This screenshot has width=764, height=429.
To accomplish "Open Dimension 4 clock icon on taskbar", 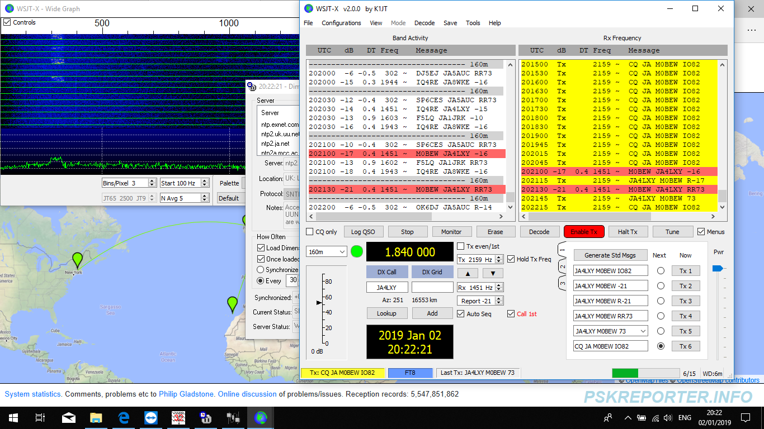I will click(206, 417).
